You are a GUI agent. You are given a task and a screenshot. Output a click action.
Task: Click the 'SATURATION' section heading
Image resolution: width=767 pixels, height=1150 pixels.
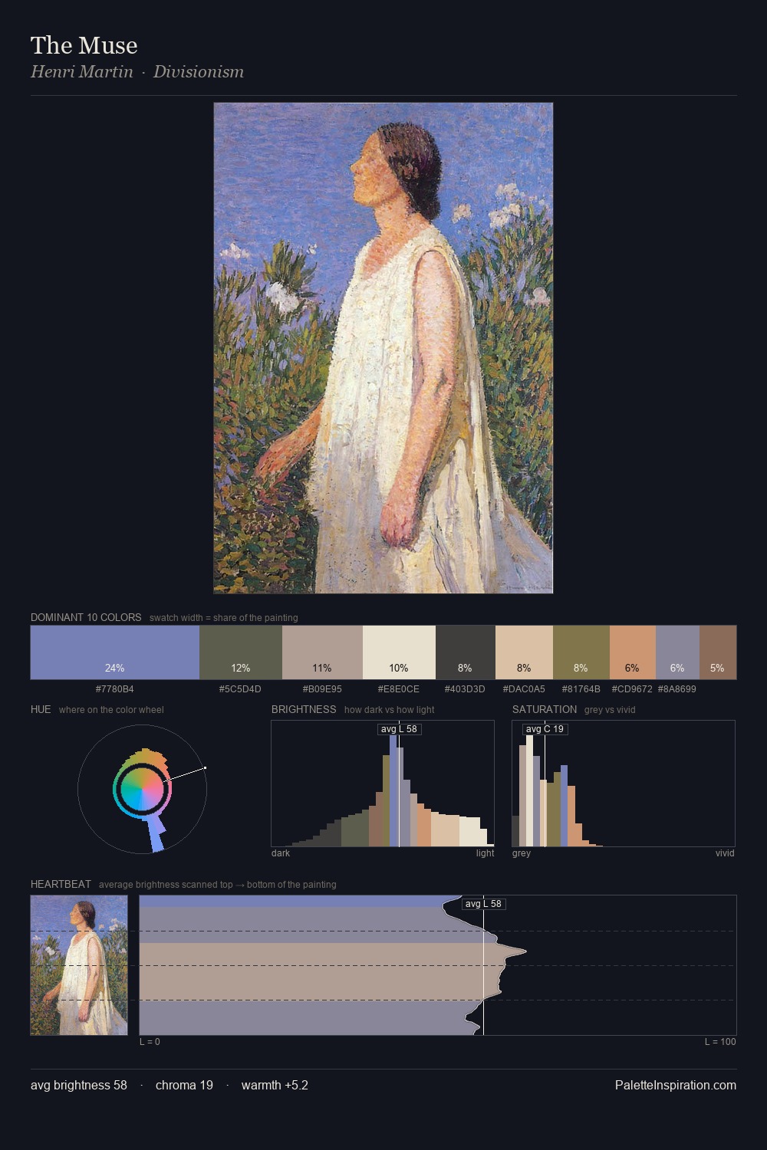click(x=545, y=709)
